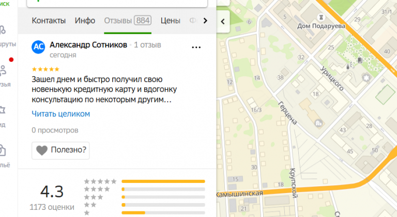Open the Контакты tab
Viewport: 397px width, 217px height.
tap(49, 21)
